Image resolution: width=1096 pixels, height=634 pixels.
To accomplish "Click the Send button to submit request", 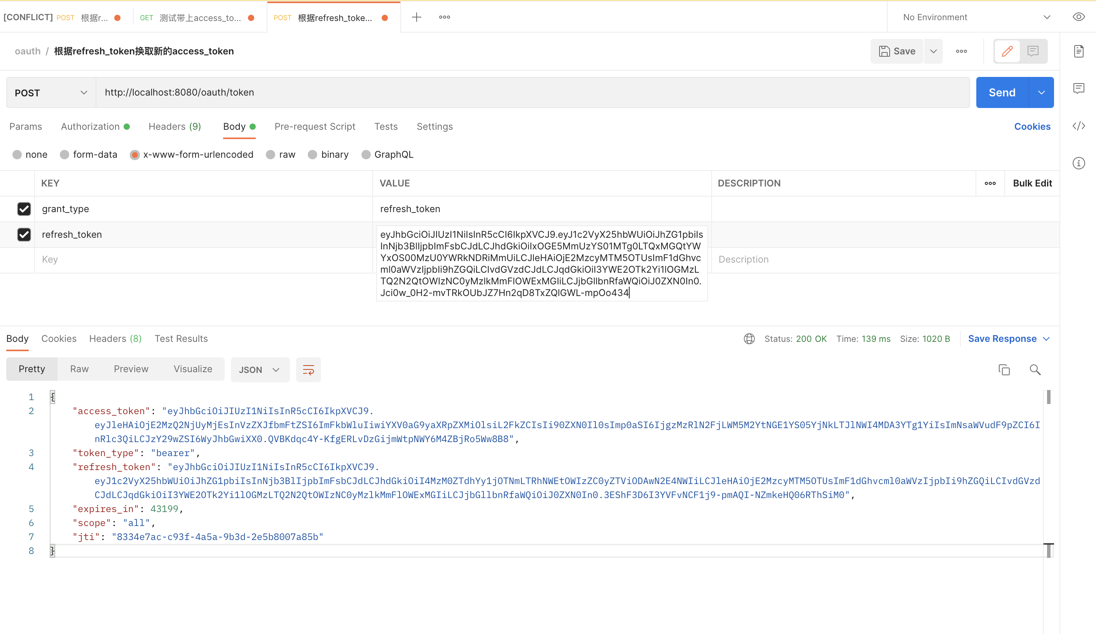I will click(x=1002, y=92).
